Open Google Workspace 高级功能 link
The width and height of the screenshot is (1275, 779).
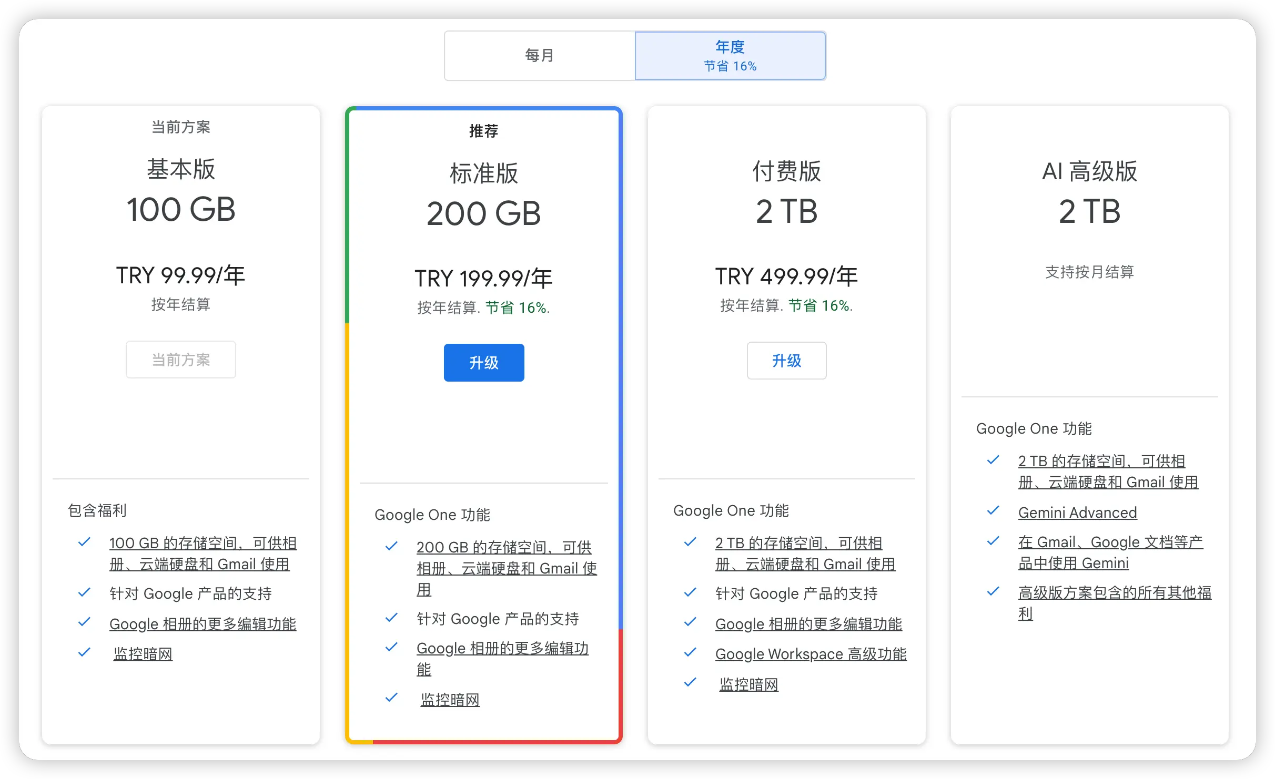811,654
